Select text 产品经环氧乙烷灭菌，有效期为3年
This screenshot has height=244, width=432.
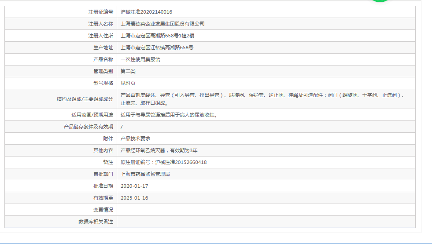159,150
